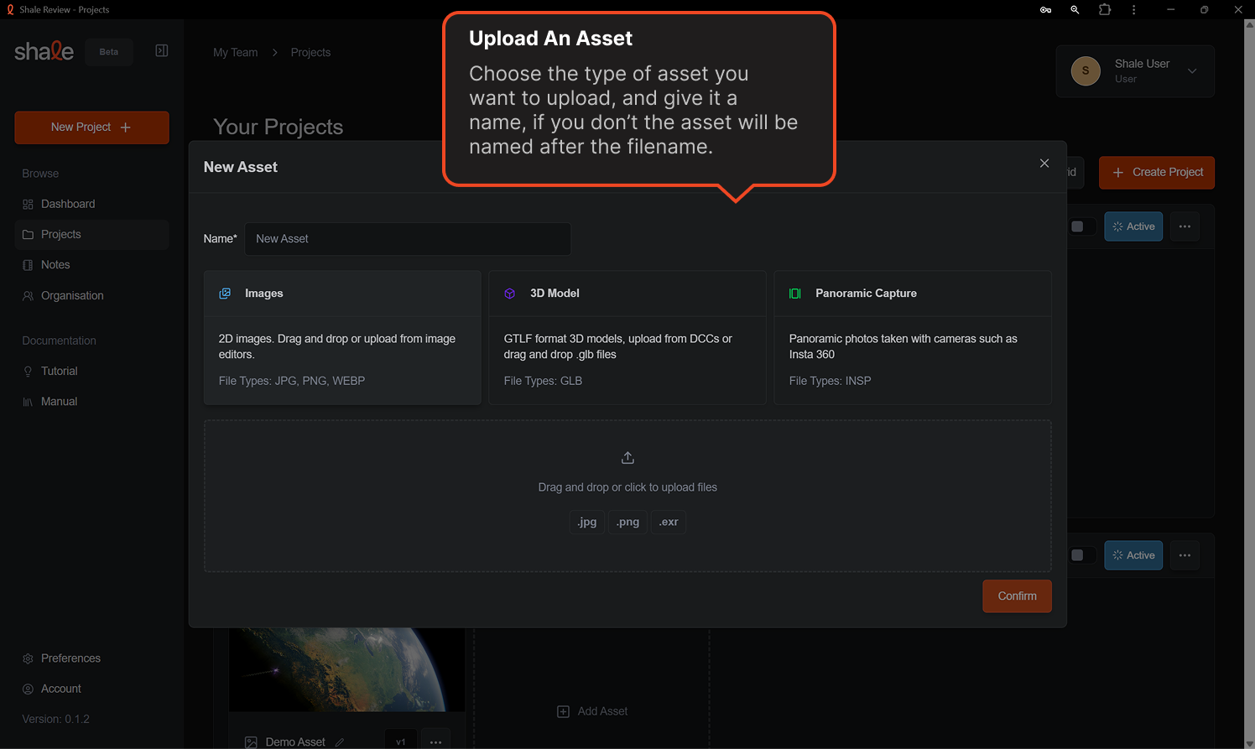
Task: Click the Dashboard grid icon
Action: (x=28, y=205)
